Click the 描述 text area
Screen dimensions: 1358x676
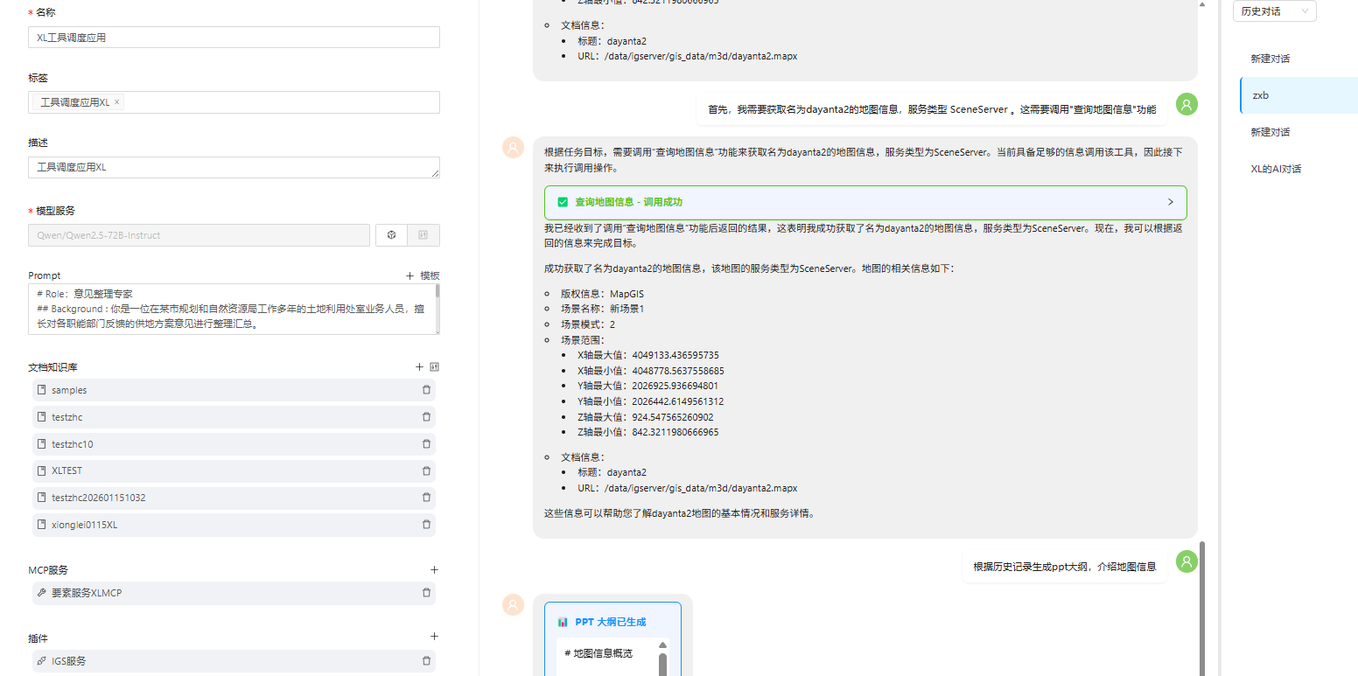(234, 167)
